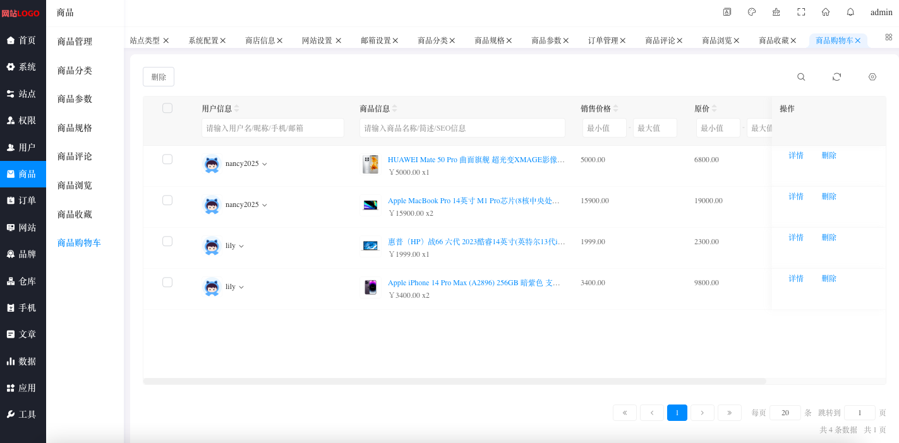Check the Apple MacBook Pro row checkbox
This screenshot has height=443, width=899.
[167, 200]
